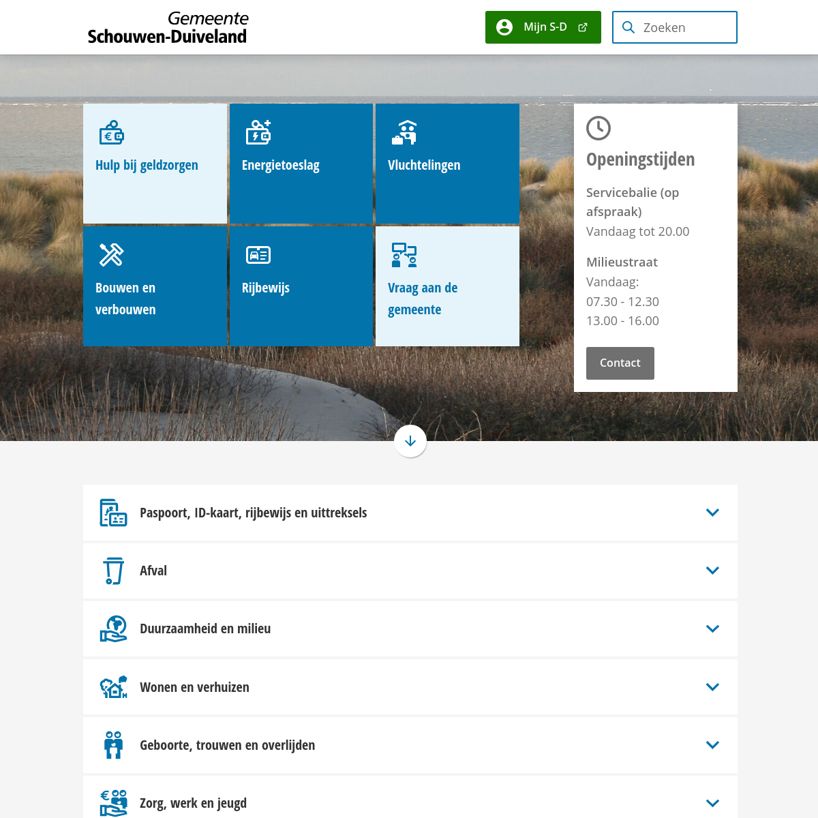Focus the Zoeken search field
This screenshot has height=818, width=818.
pyautogui.click(x=675, y=27)
